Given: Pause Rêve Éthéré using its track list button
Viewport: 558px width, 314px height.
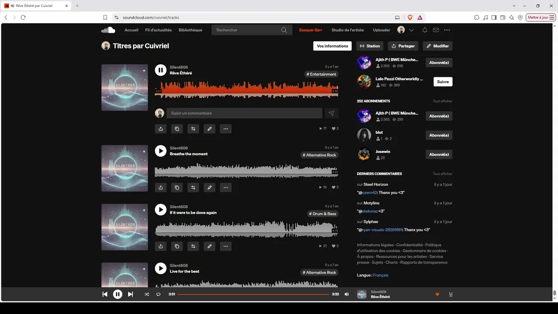Looking at the screenshot, I should click(x=161, y=70).
